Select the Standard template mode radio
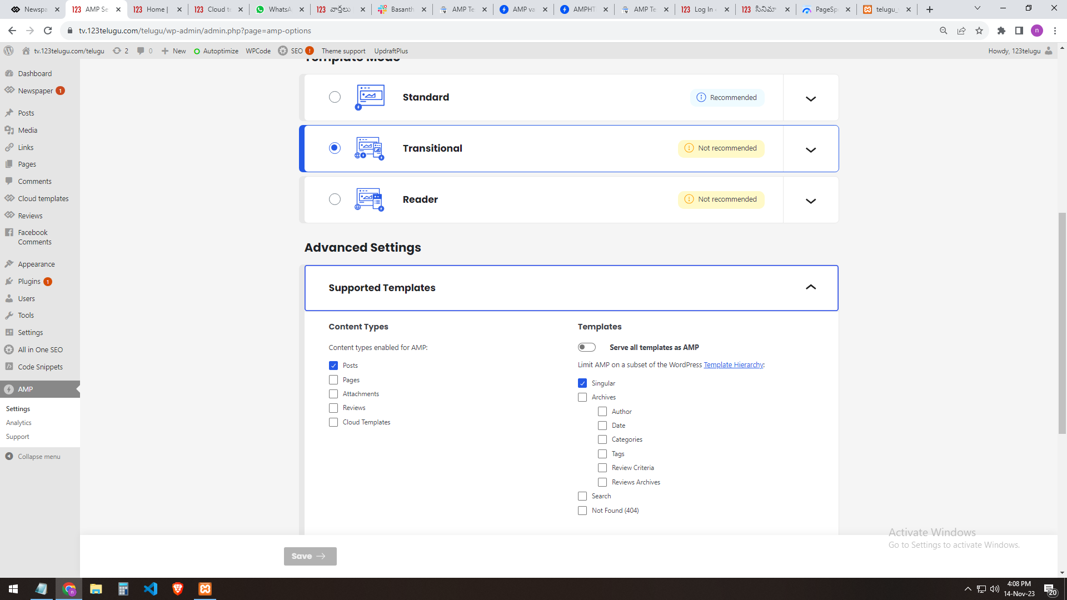 coord(335,97)
